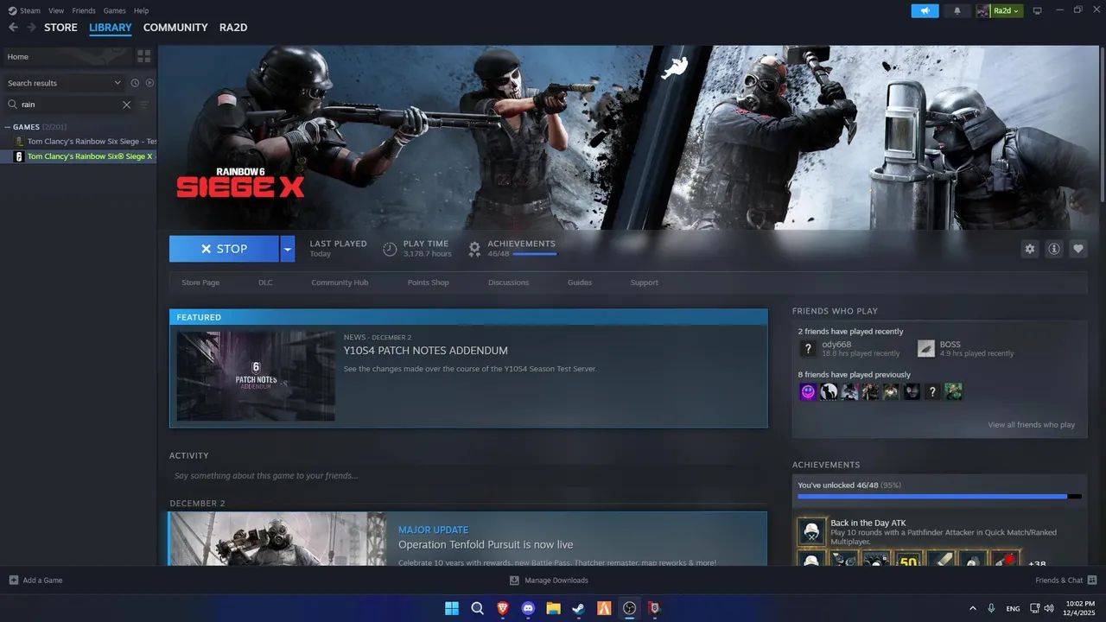Switch library to grid collections view
The image size is (1106, 622).
pyautogui.click(x=143, y=56)
